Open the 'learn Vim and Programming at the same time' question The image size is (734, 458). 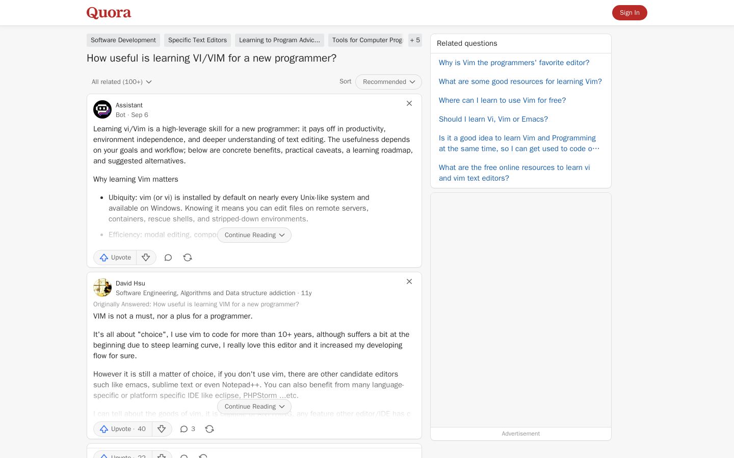pos(519,144)
